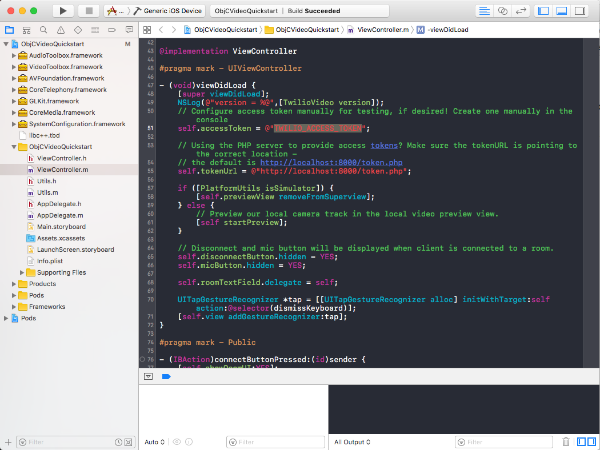Select Generic iOS Device destination
Image resolution: width=600 pixels, height=450 pixels.
tap(168, 11)
